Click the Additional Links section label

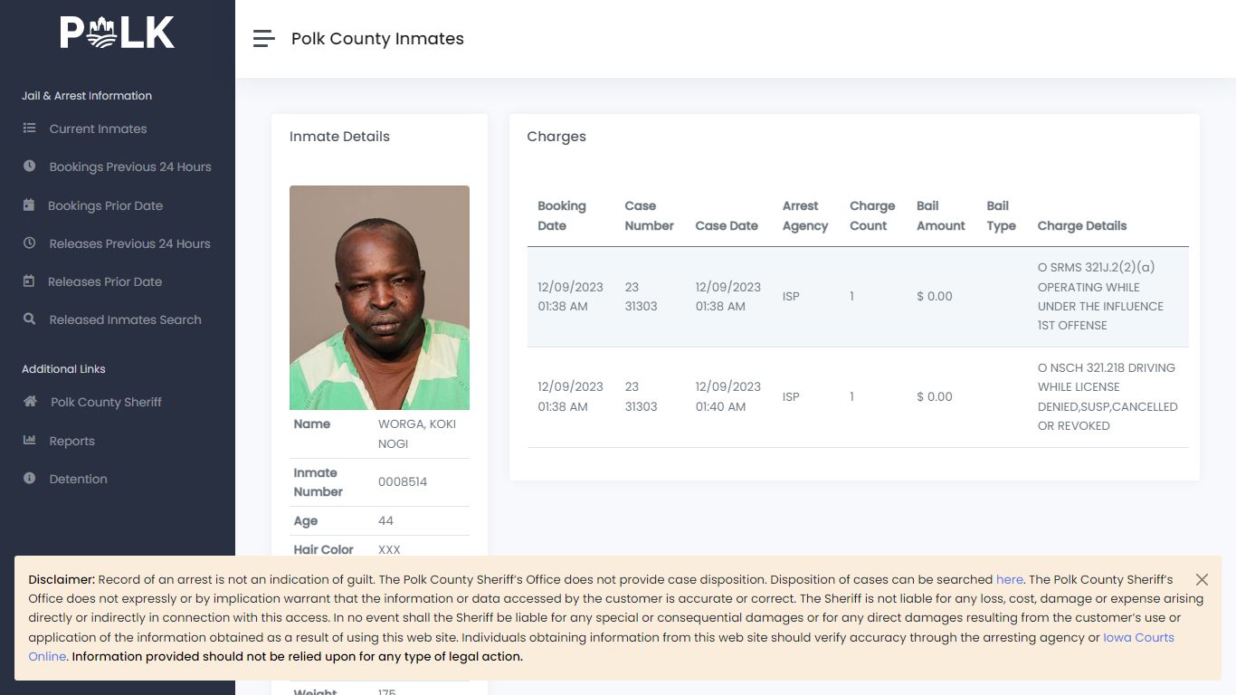(63, 368)
